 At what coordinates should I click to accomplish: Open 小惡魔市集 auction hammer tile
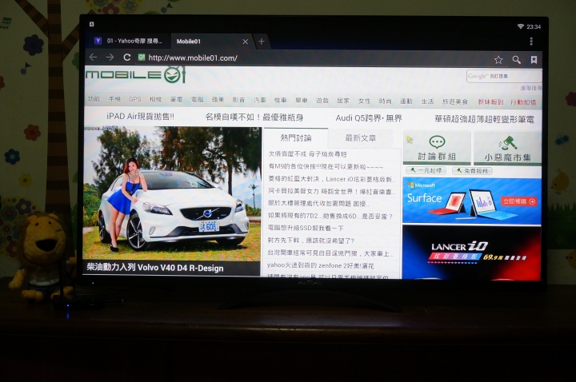pyautogui.click(x=507, y=148)
